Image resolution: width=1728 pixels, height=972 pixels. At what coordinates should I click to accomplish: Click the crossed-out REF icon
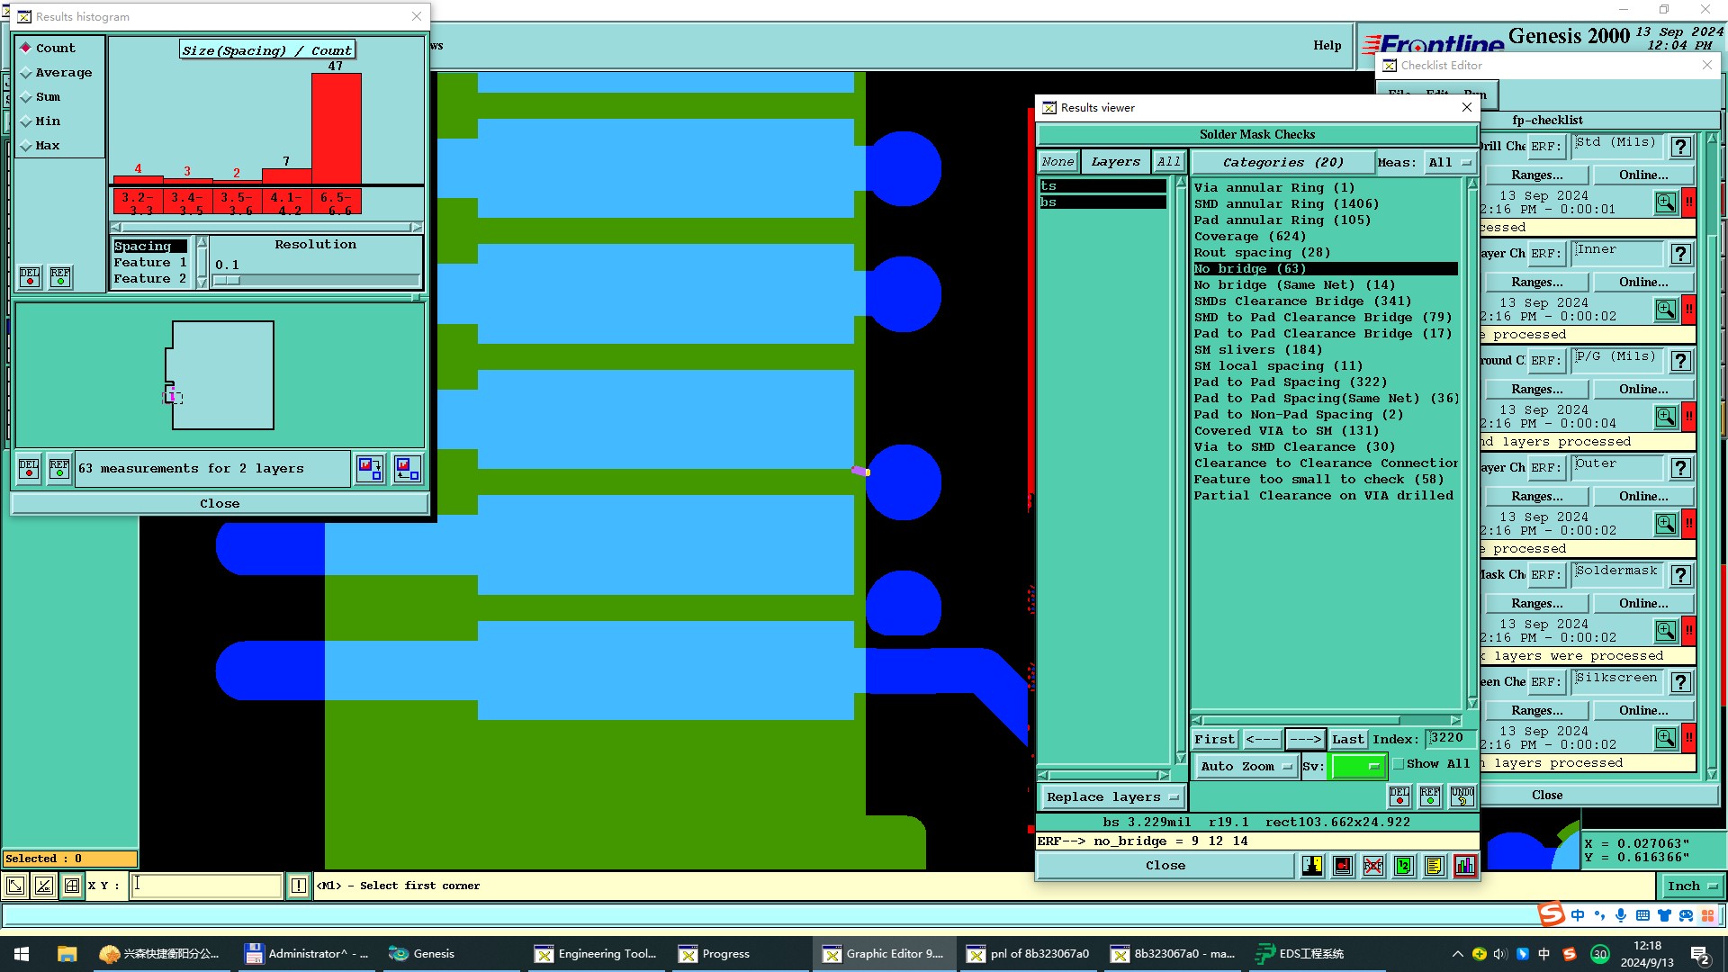(x=1372, y=866)
